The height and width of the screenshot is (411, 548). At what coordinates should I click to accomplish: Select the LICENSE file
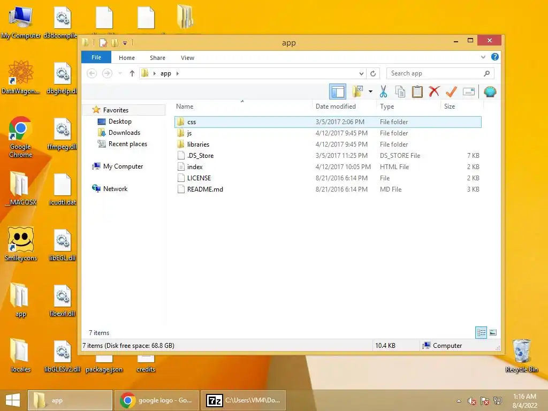pyautogui.click(x=328, y=178)
